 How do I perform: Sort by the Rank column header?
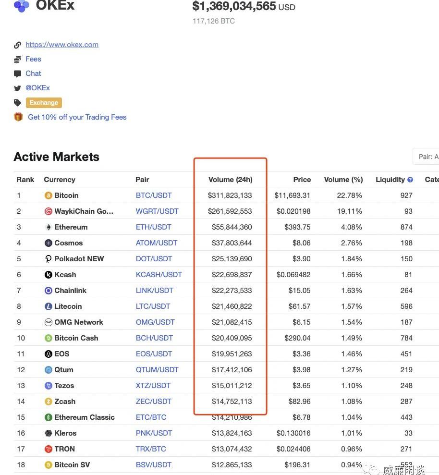tap(25, 180)
